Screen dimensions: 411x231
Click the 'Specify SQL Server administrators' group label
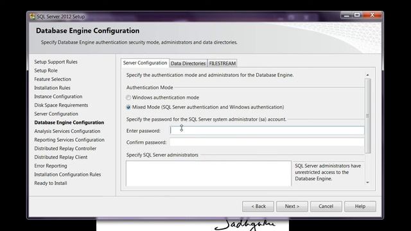pos(162,155)
